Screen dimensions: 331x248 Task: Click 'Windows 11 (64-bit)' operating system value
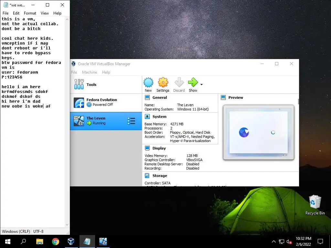pos(193,109)
